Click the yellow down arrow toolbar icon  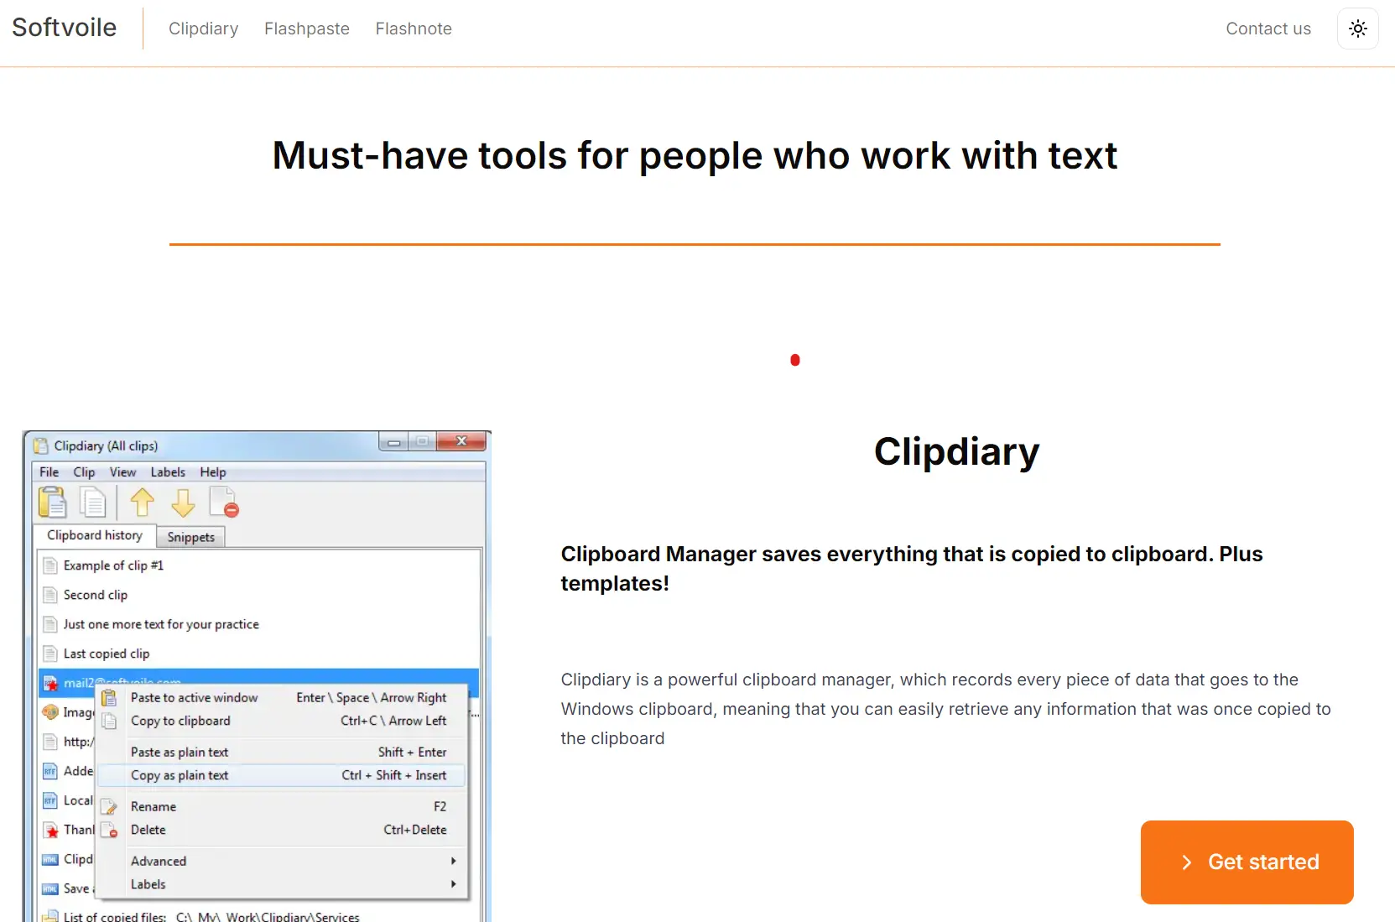coord(183,503)
